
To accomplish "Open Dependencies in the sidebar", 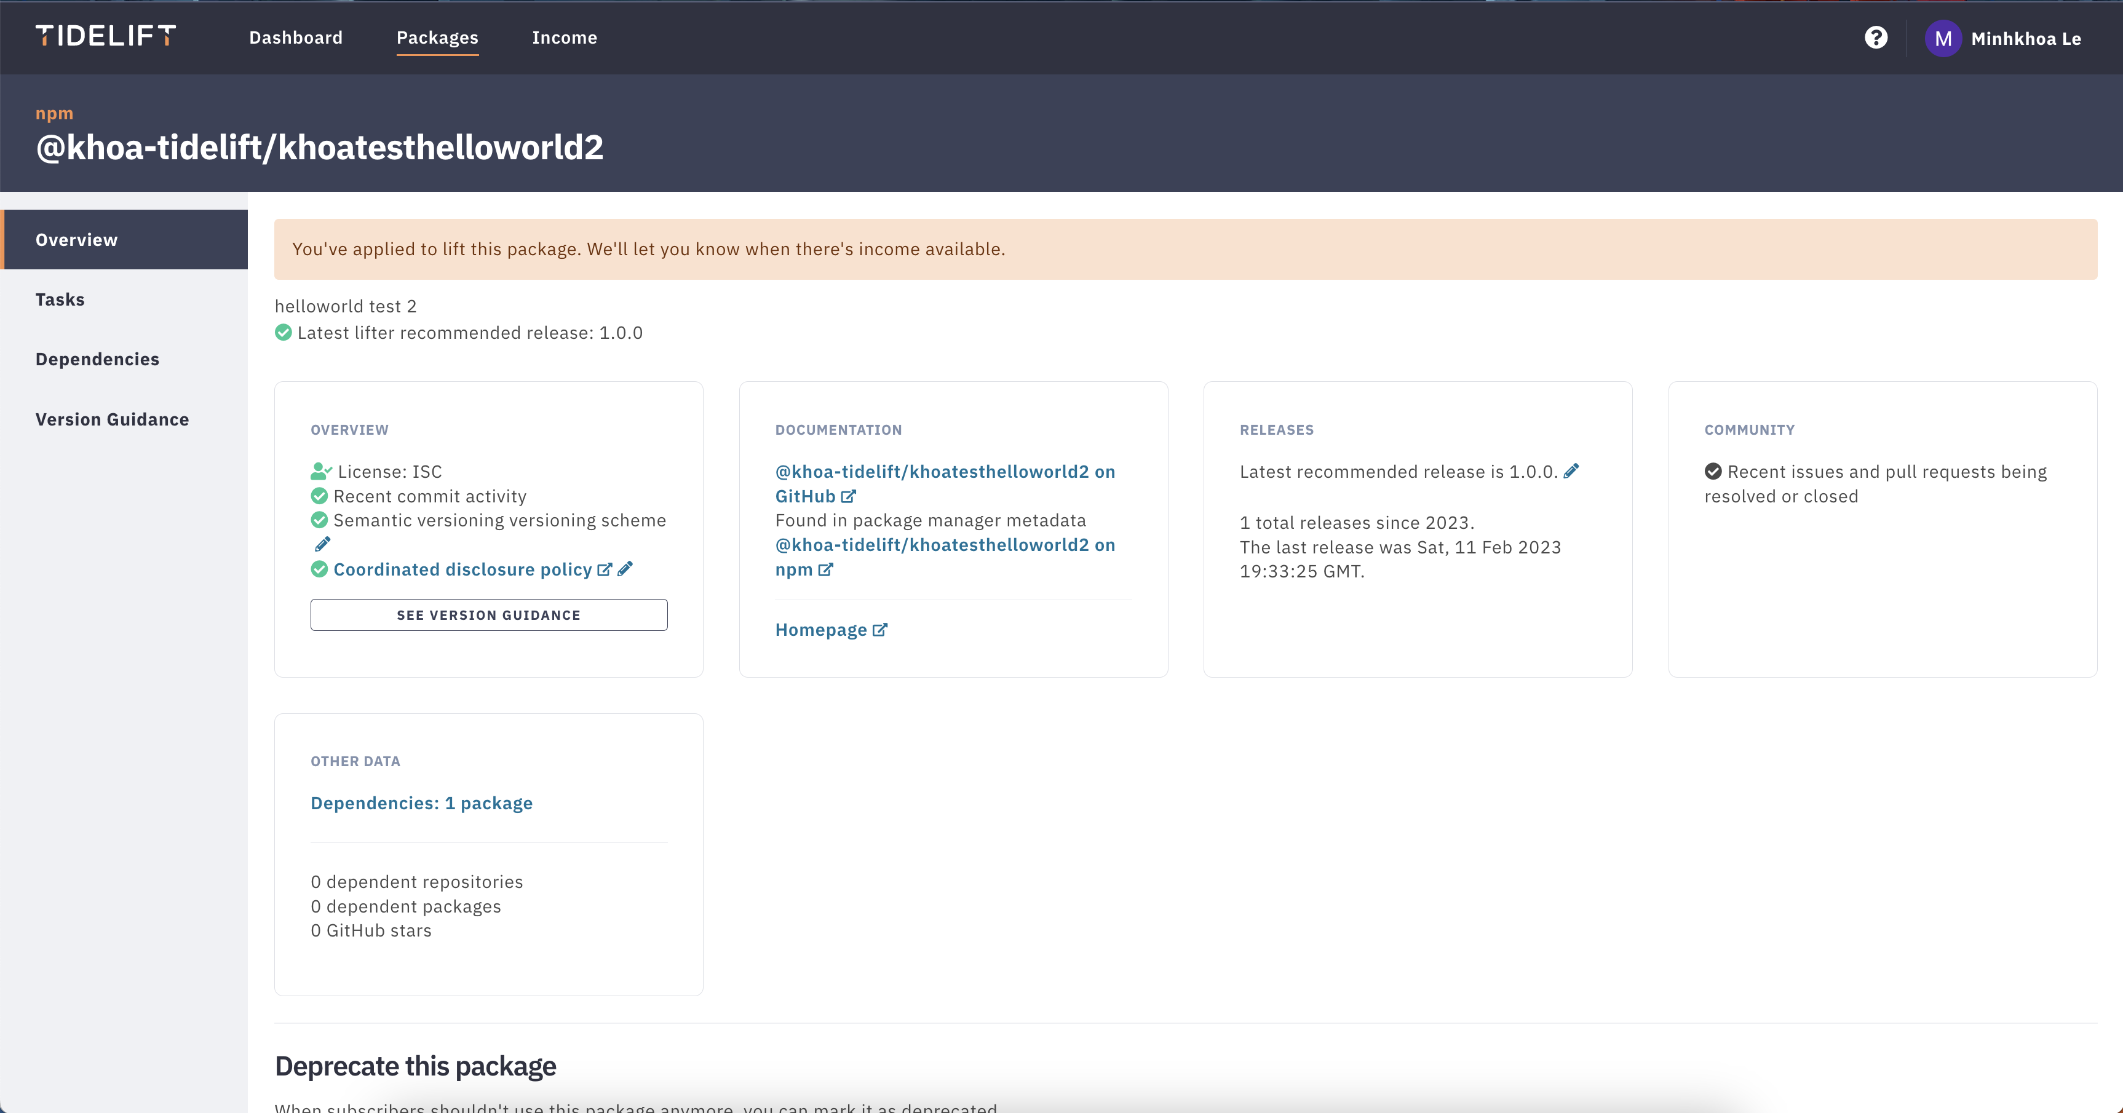I will [124, 359].
